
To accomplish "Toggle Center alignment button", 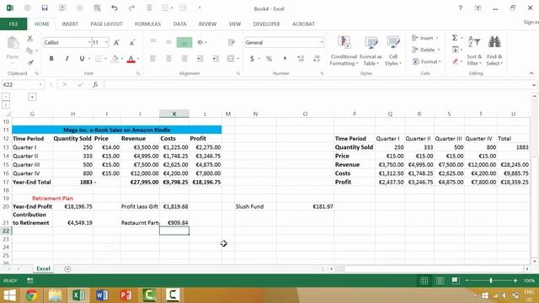I will point(168,59).
